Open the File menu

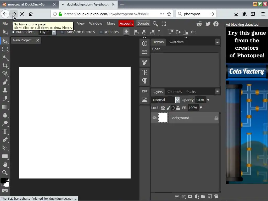pos(5,23)
